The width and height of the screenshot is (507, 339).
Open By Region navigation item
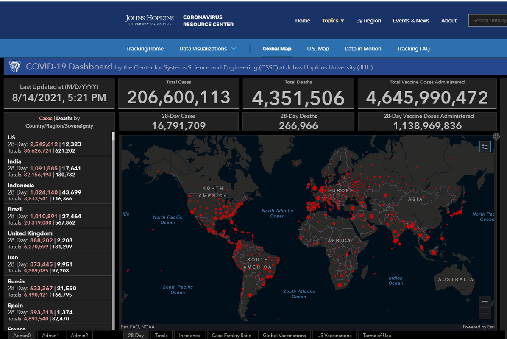tap(369, 21)
